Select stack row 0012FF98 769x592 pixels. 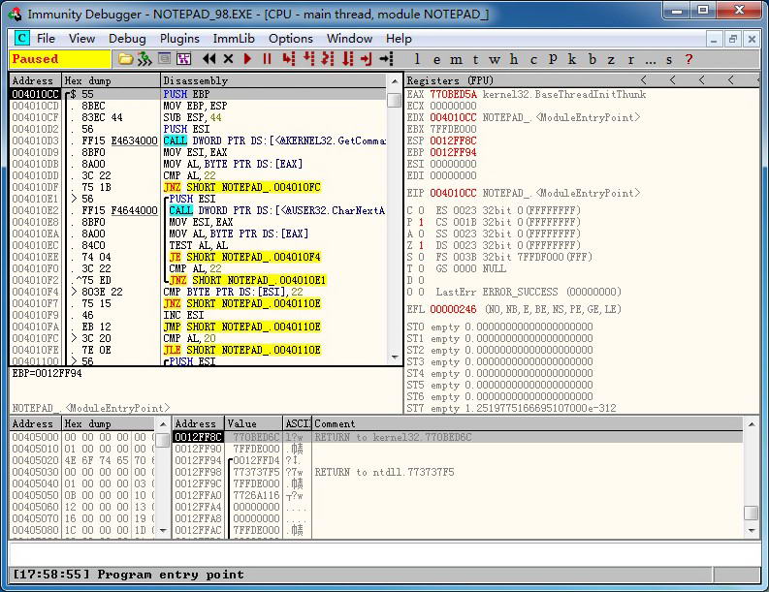[x=457, y=472]
